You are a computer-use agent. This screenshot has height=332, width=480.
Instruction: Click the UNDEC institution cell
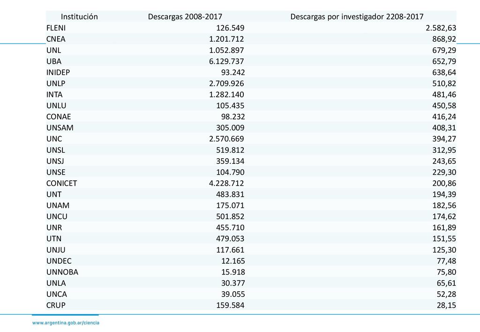click(x=59, y=261)
